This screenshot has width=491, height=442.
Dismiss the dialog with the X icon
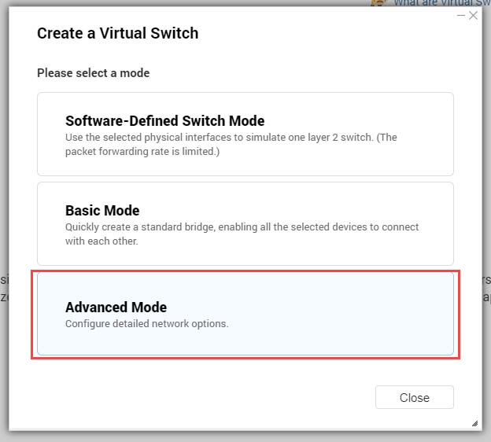point(473,16)
